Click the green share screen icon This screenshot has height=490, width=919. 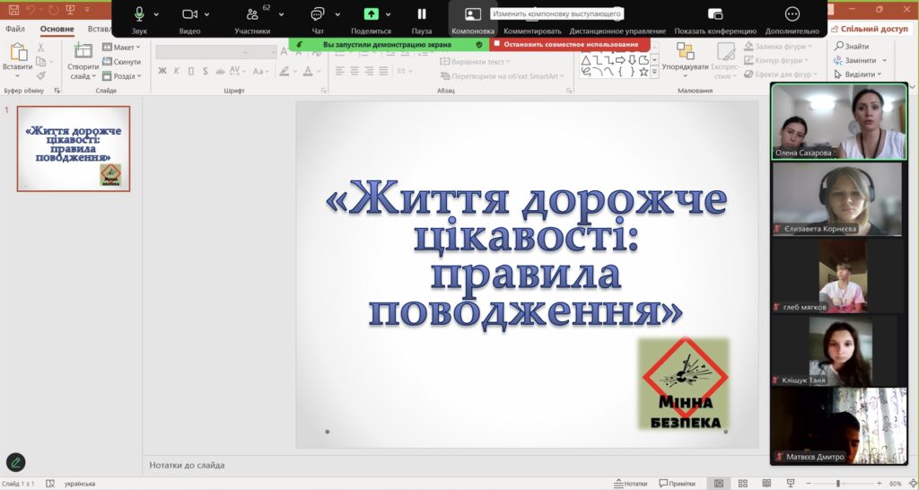click(x=371, y=14)
